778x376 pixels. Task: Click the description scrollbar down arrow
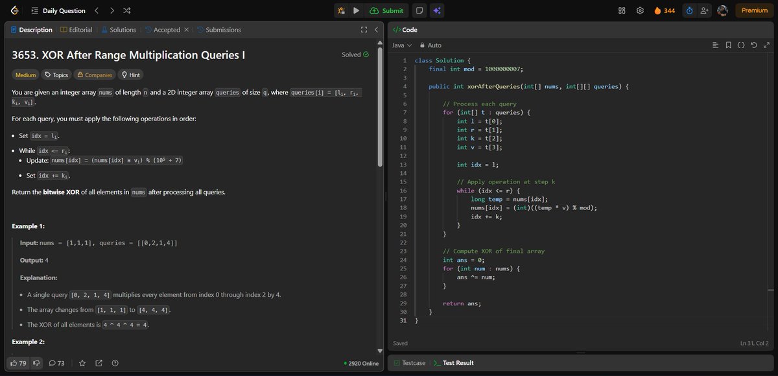(x=380, y=351)
